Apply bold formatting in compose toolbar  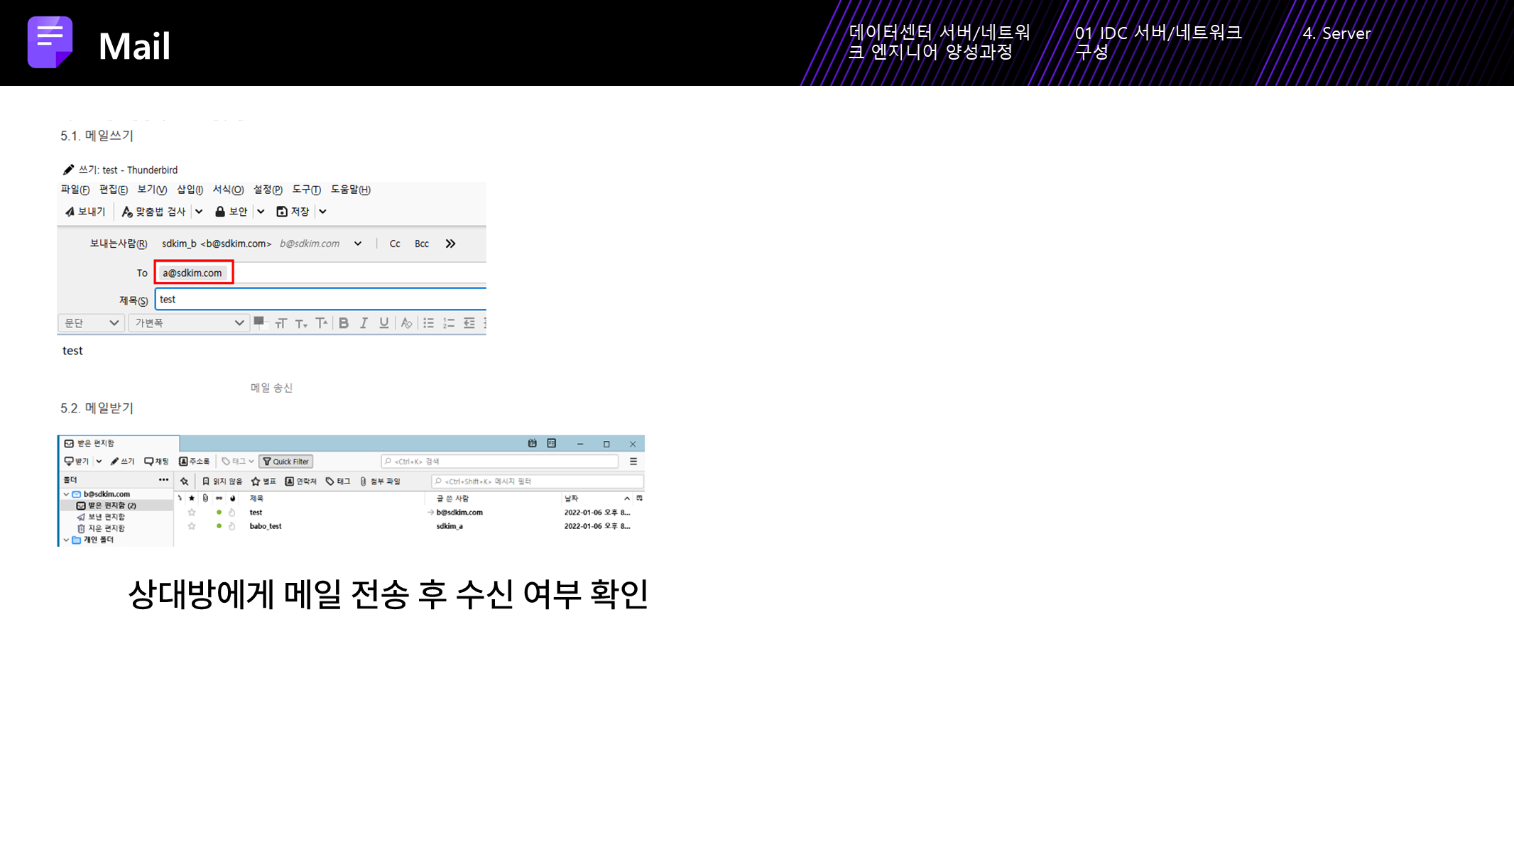pyautogui.click(x=344, y=323)
